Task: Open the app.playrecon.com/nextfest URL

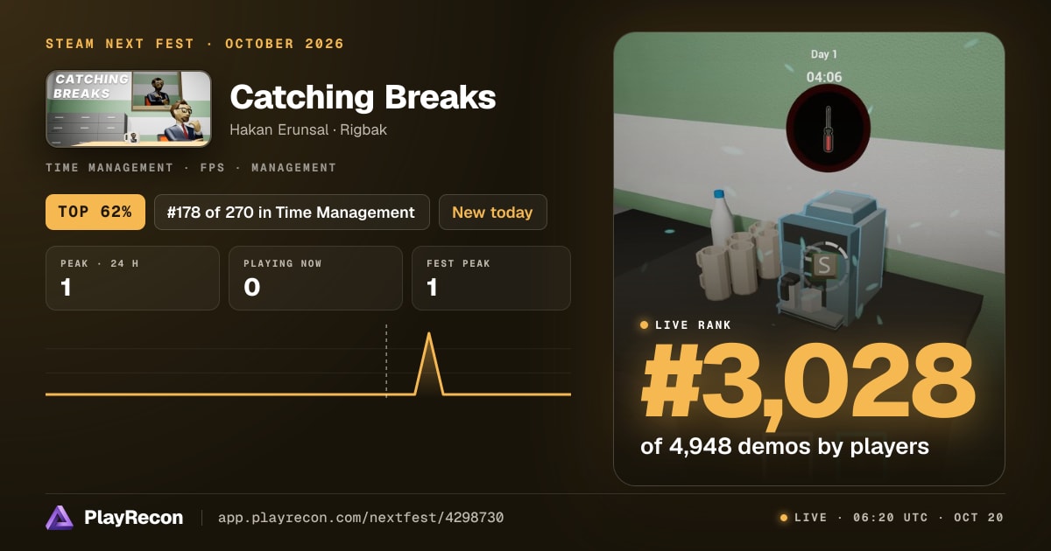Action: (x=360, y=518)
